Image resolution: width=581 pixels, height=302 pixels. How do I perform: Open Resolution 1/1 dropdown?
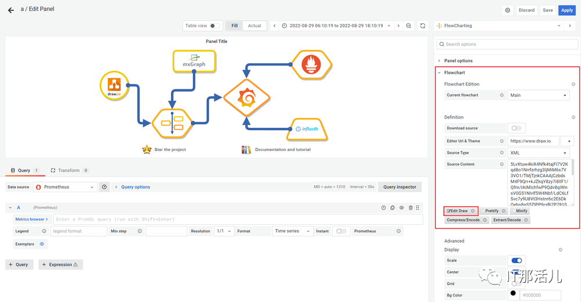[224, 231]
